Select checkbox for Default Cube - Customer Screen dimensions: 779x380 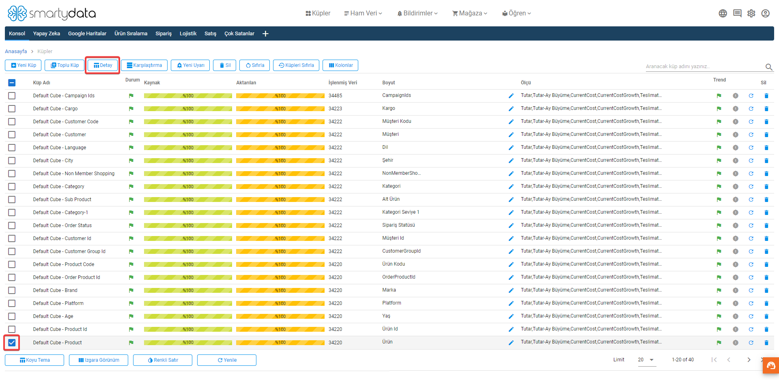[x=12, y=135]
